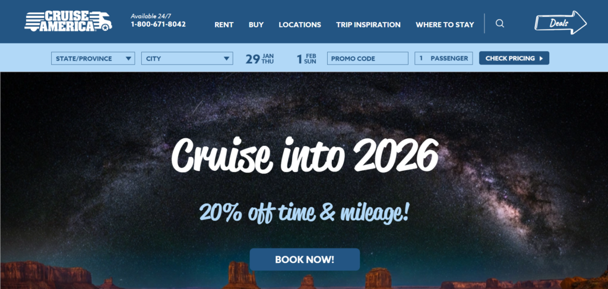Open the City selector field
608x289 pixels.
187,59
